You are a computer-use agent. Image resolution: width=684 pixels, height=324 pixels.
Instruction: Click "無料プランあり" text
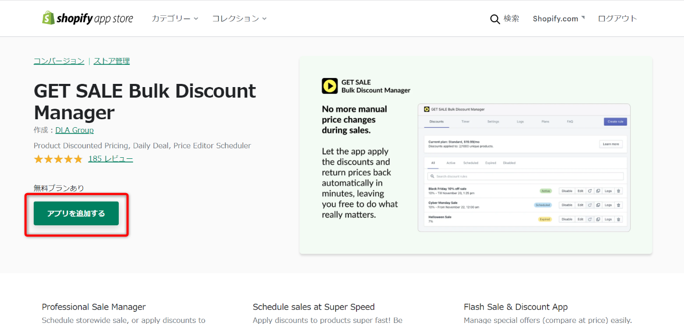[59, 188]
